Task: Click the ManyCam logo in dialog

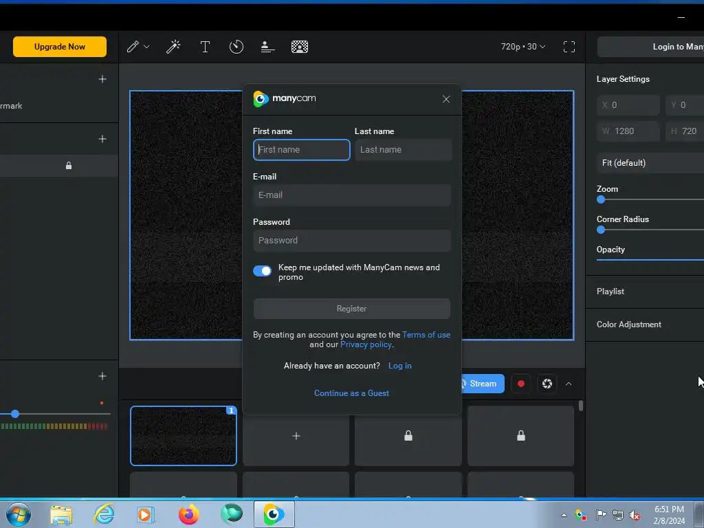Action: (284, 98)
